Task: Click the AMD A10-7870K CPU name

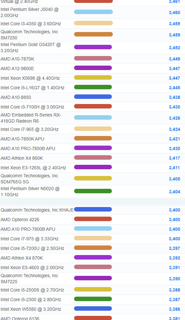Action: [x=17, y=59]
